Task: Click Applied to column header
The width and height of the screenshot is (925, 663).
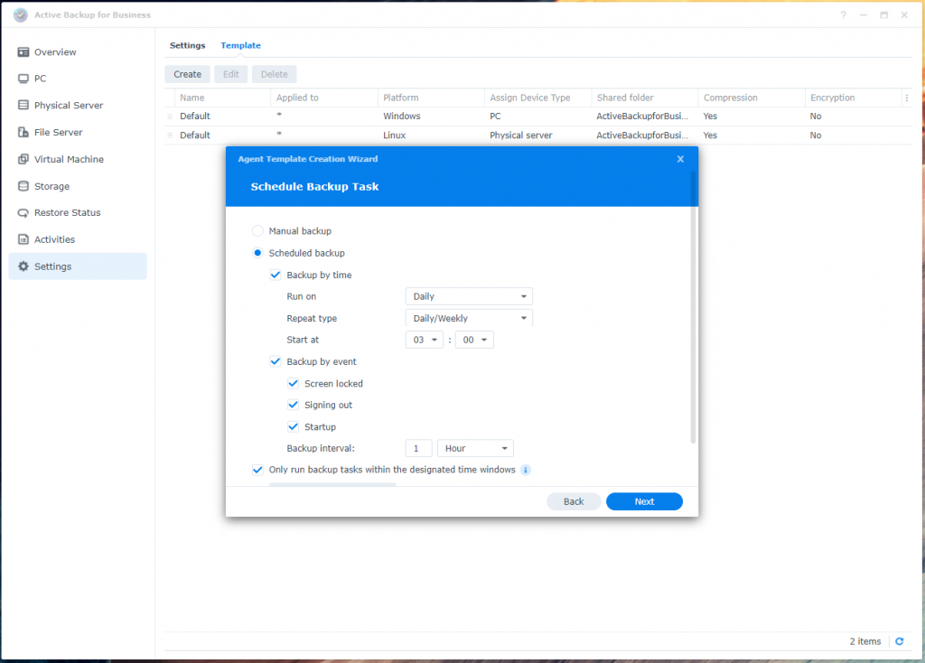Action: (324, 98)
